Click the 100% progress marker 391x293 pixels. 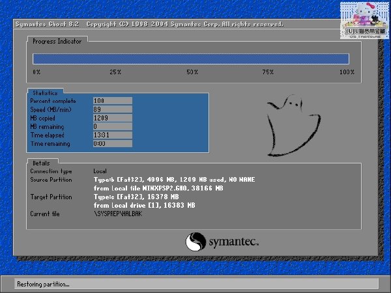(347, 72)
